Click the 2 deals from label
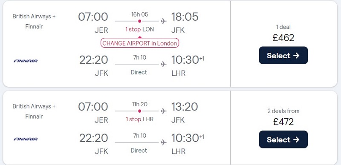This screenshot has width=341, height=165. (283, 111)
